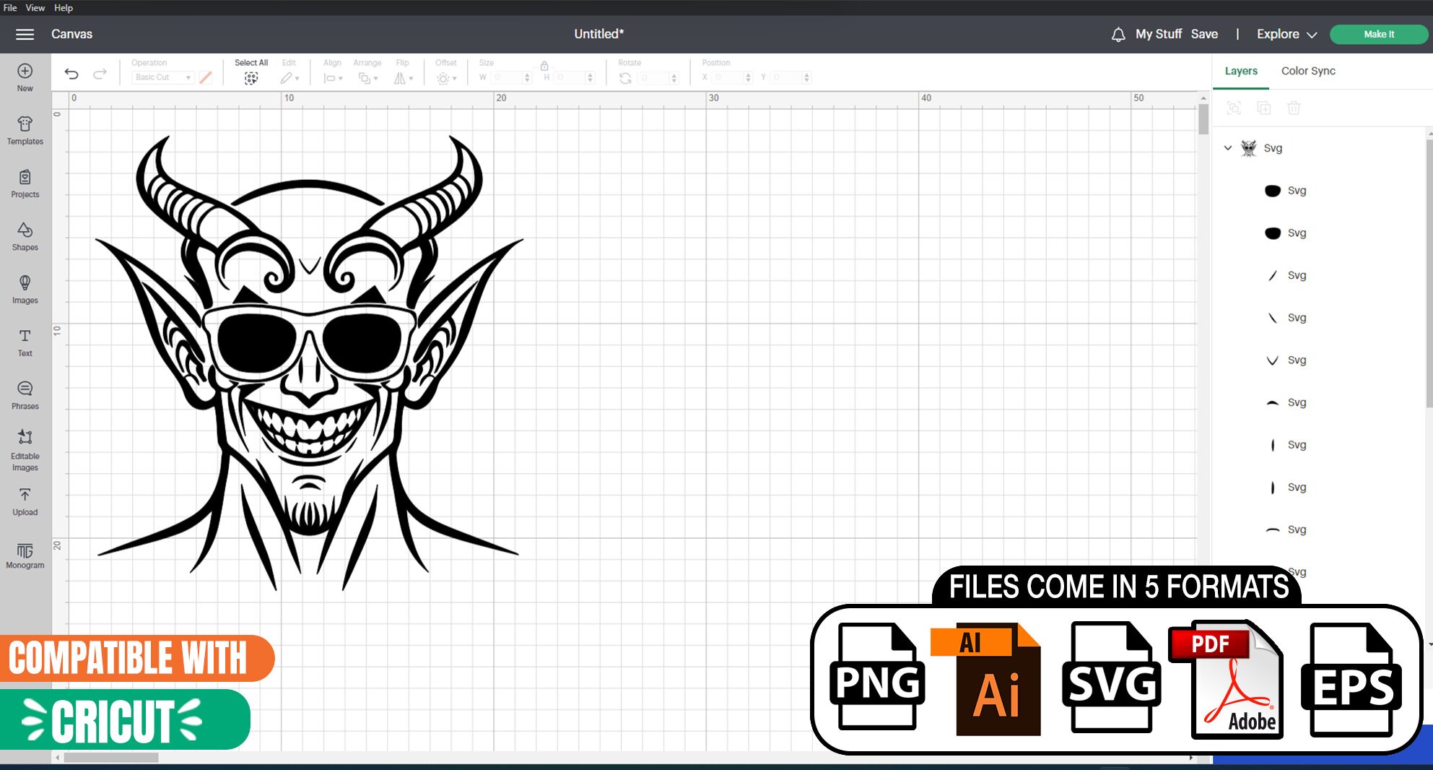Open the Operation Basic Cut dropdown

pos(163,77)
